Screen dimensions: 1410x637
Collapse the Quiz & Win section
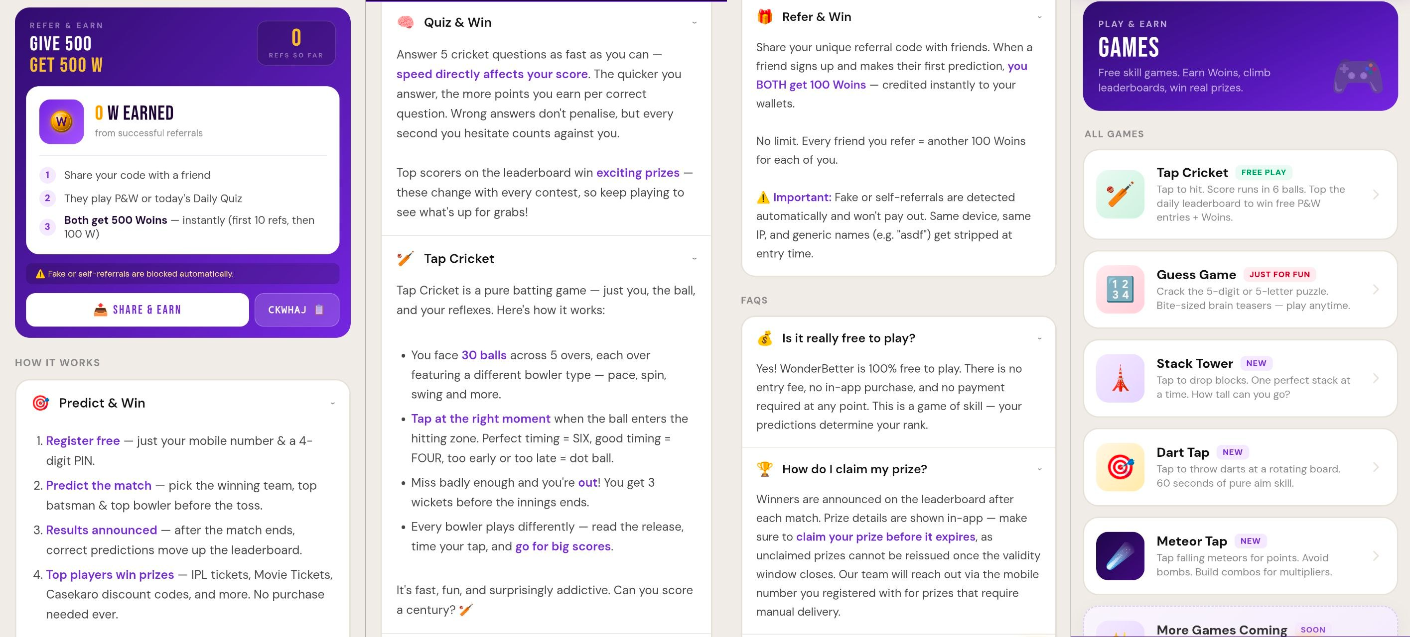[x=694, y=22]
